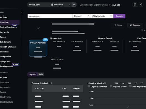Click the Domain Power card
Image resolution: width=146 pixels, height=109 pixels.
click(38, 48)
